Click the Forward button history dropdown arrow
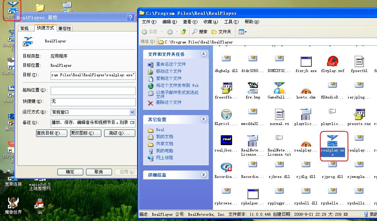 click(x=177, y=32)
